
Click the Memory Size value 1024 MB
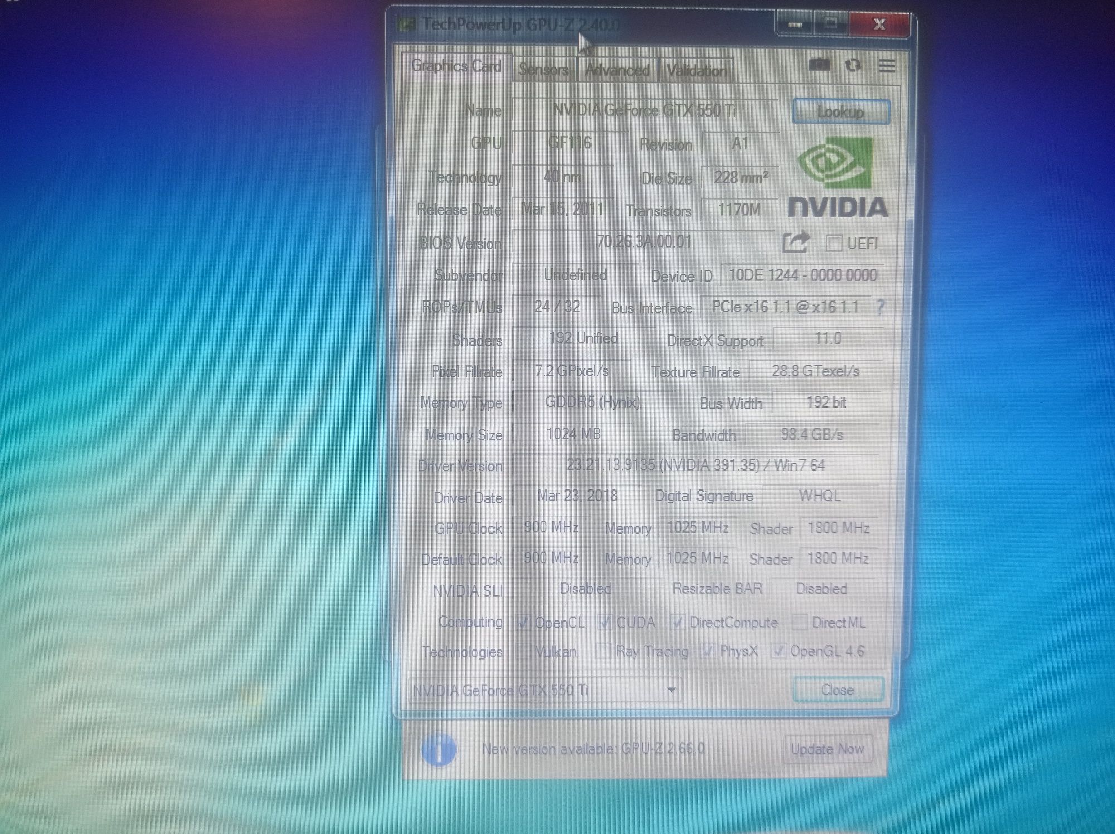(x=573, y=434)
